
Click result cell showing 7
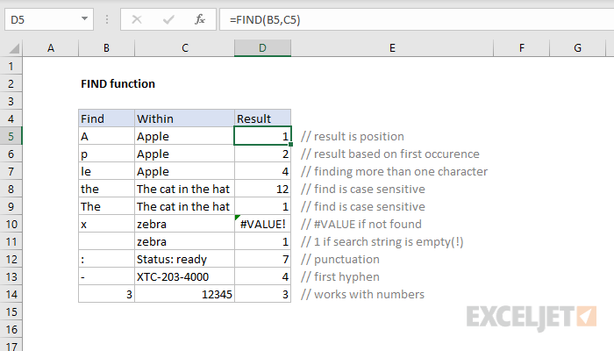tap(263, 260)
